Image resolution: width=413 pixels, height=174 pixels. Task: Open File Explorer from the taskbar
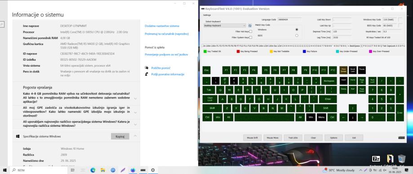click(x=103, y=170)
